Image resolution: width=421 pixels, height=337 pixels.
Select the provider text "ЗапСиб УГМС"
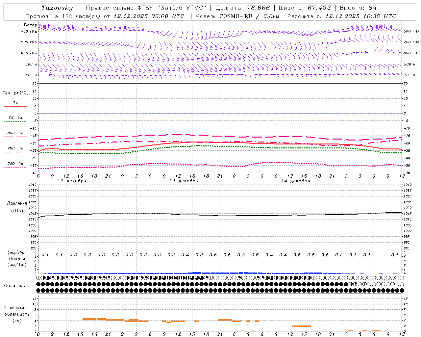(182, 8)
